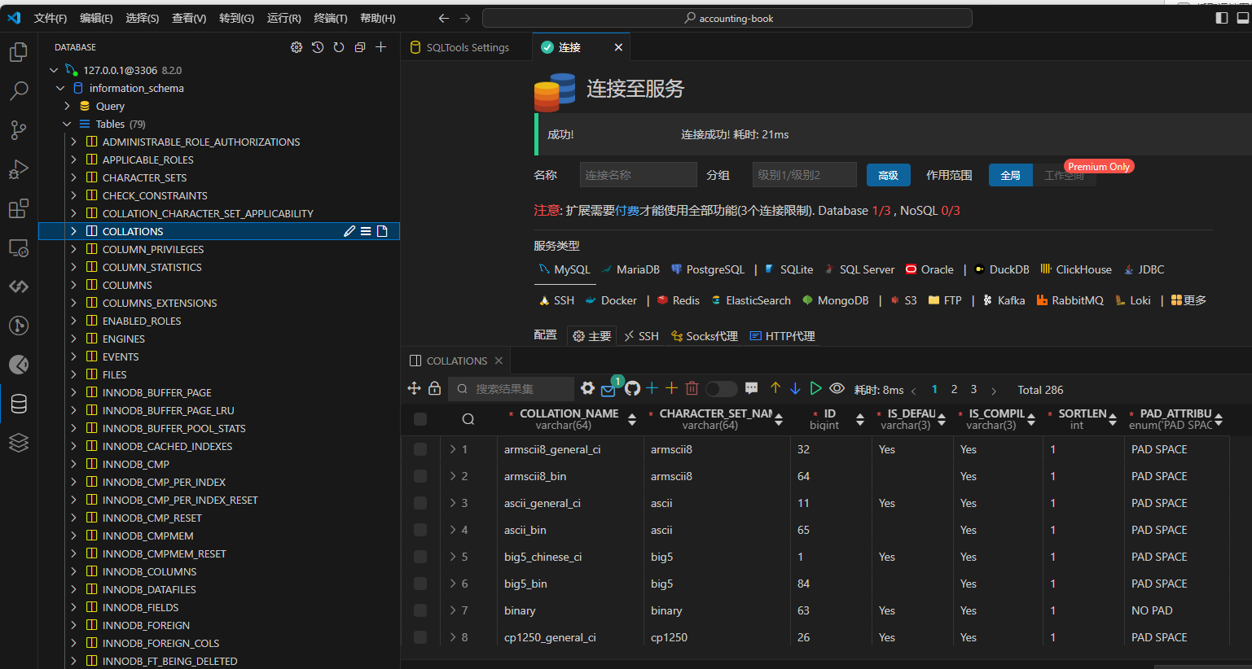Open the 终端(T) menu
The image size is (1252, 669).
pyautogui.click(x=331, y=18)
